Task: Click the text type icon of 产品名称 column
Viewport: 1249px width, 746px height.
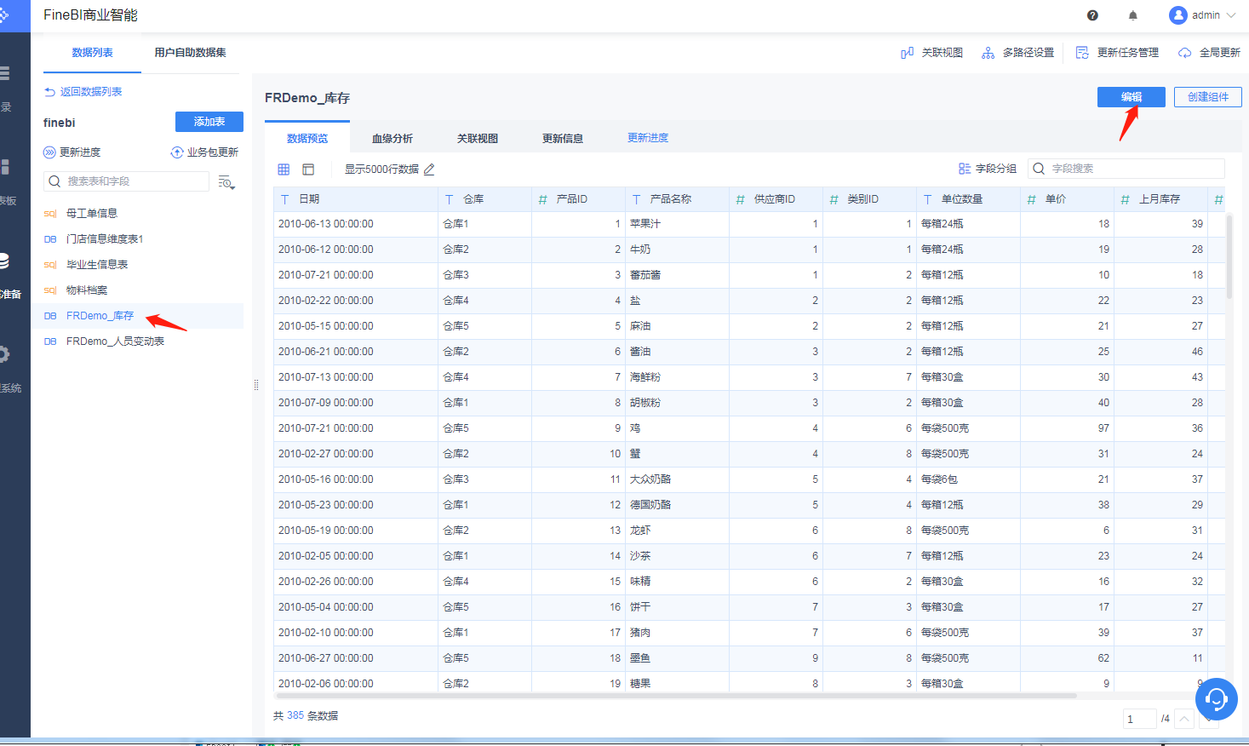Action: tap(636, 199)
